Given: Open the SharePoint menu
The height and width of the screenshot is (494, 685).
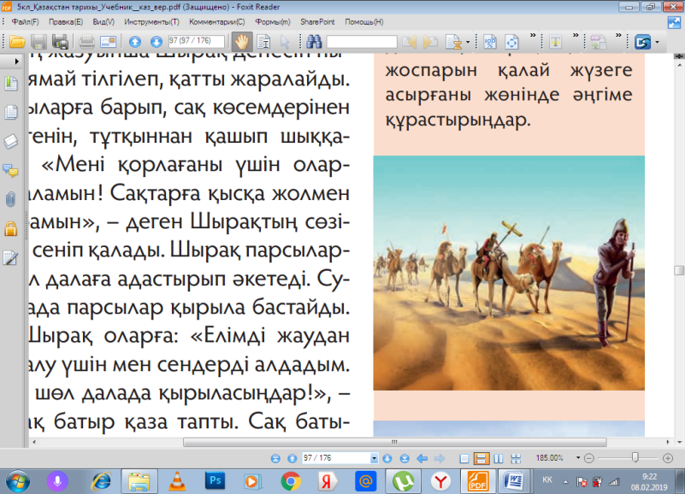Looking at the screenshot, I should click(317, 22).
